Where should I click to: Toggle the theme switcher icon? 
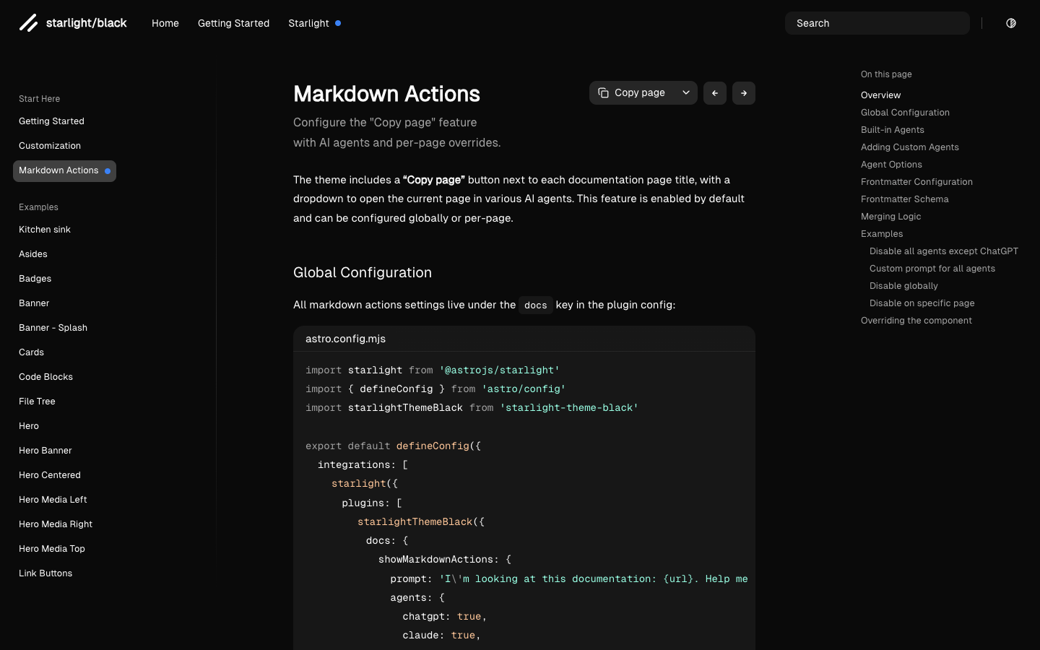[1011, 23]
